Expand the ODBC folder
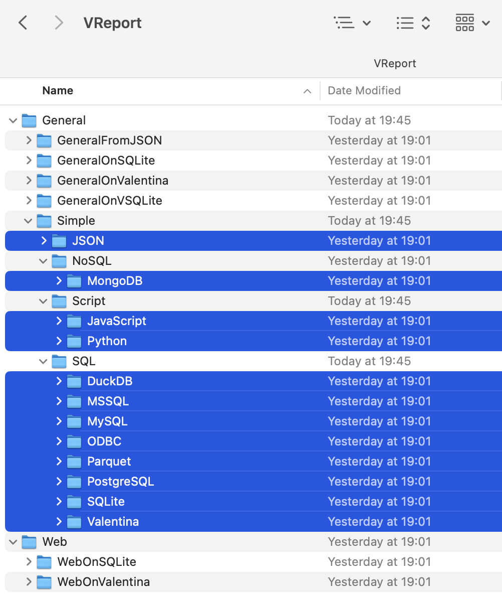The height and width of the screenshot is (598, 502). click(x=59, y=441)
